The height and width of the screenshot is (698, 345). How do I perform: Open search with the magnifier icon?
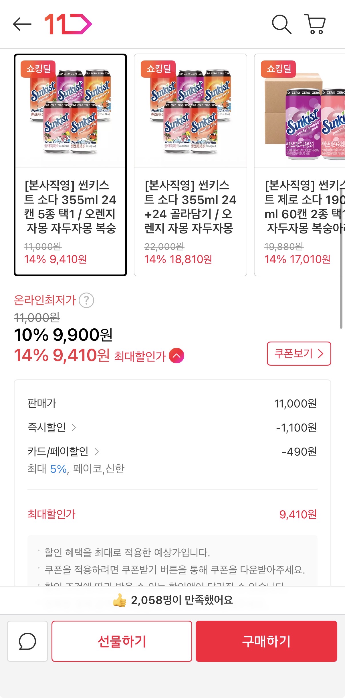tap(281, 24)
